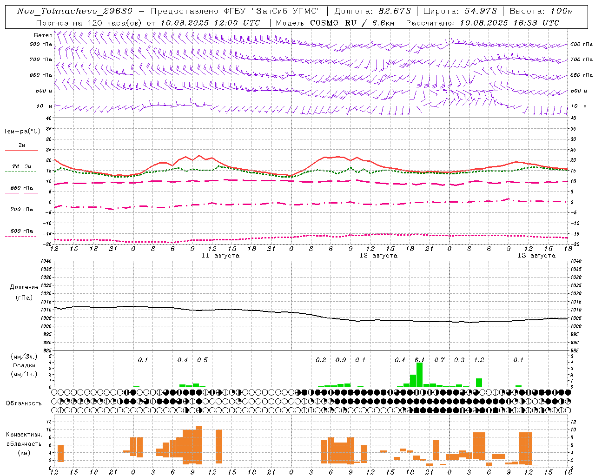Click the '13 августа' date label
Image resolution: width=595 pixels, height=476 pixels.
536,256
